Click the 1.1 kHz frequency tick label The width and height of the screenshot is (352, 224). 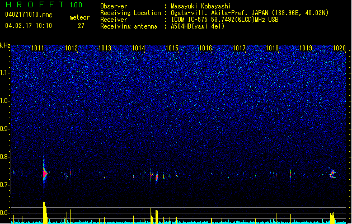point(5,73)
